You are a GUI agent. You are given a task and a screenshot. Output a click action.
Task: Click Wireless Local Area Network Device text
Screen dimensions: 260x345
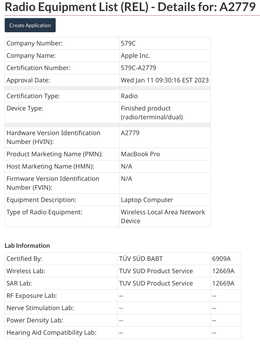(x=163, y=217)
